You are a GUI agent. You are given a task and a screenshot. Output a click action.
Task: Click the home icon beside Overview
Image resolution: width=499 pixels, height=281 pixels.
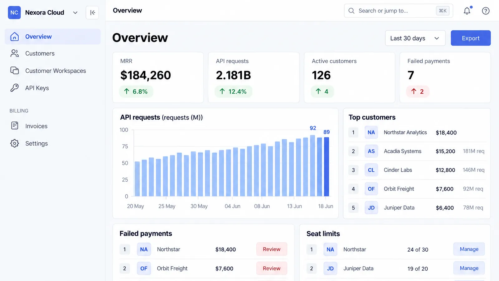15,37
